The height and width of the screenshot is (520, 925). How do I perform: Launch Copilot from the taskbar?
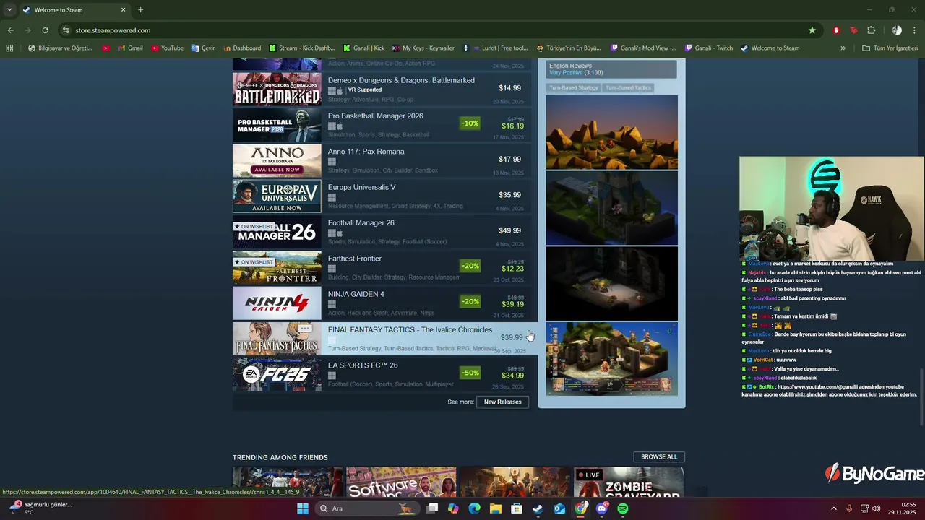pyautogui.click(x=453, y=508)
